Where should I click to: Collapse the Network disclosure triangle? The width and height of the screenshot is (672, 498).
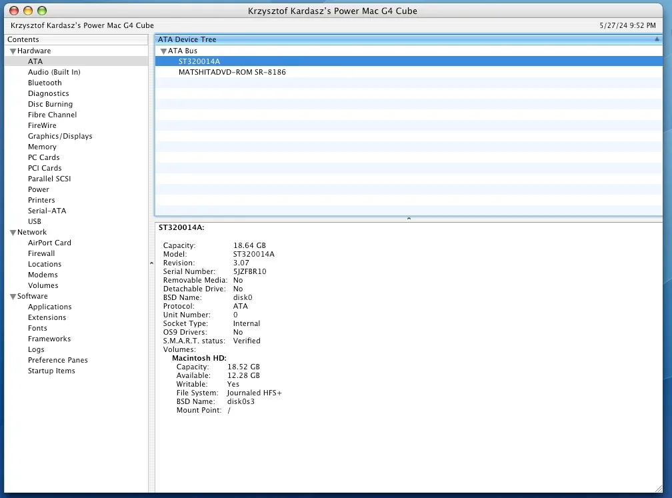coord(13,232)
